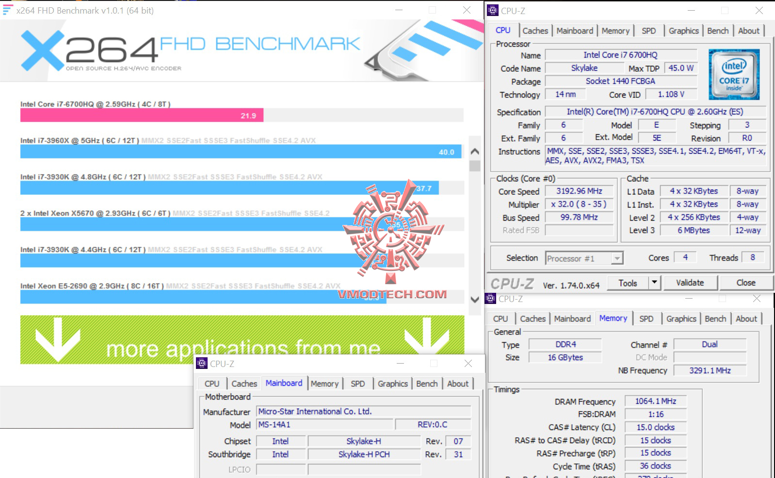Screen dimensions: 775x478
Task: Go to Graphics tab in the top CPU-Z window
Action: [683, 31]
